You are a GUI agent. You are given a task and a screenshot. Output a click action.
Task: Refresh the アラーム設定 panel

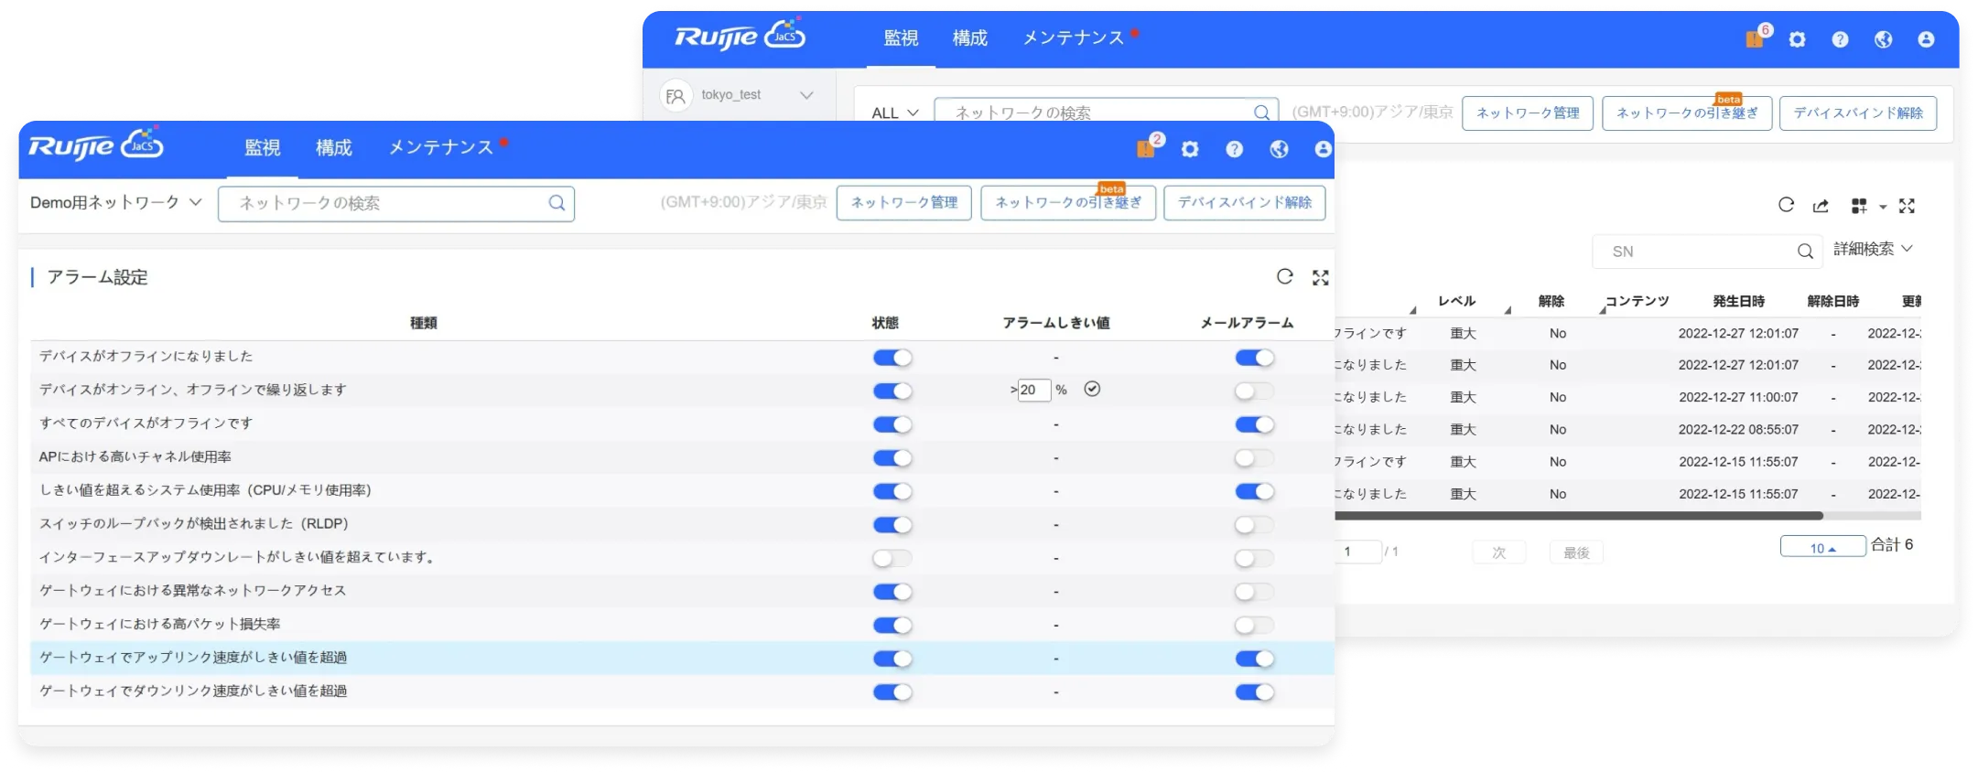pos(1285,277)
